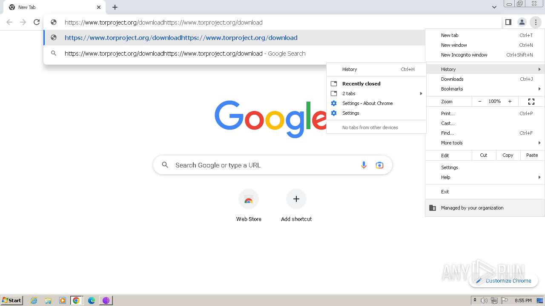Screen dimensions: 545x306
Task: Open the profile avatar icon
Action: pos(522,22)
